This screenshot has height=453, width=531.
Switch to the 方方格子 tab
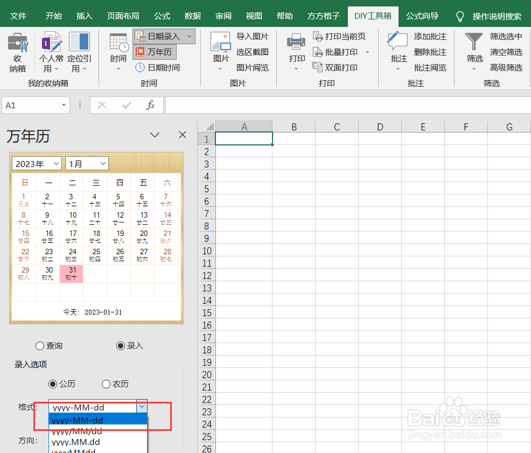pyautogui.click(x=323, y=16)
